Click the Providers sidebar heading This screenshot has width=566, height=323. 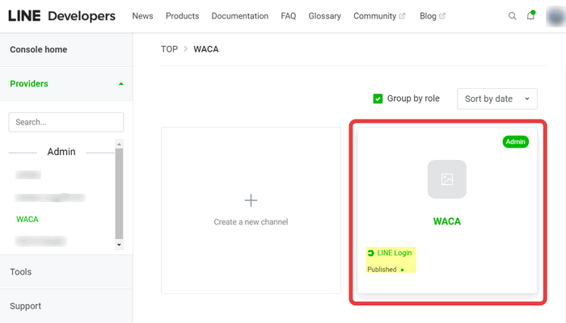pos(29,84)
